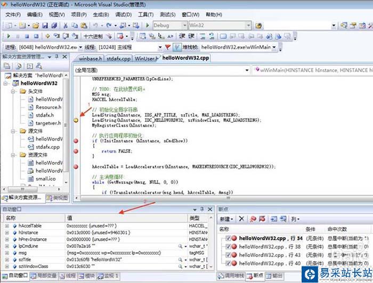Click the disable all breakpoints icon

click(x=262, y=219)
